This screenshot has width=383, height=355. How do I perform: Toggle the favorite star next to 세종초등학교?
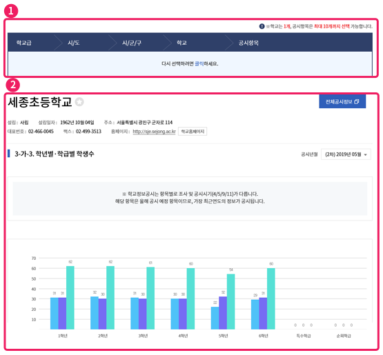[79, 102]
